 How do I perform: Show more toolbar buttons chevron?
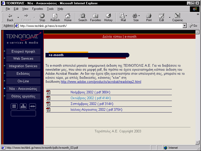click(x=198, y=14)
